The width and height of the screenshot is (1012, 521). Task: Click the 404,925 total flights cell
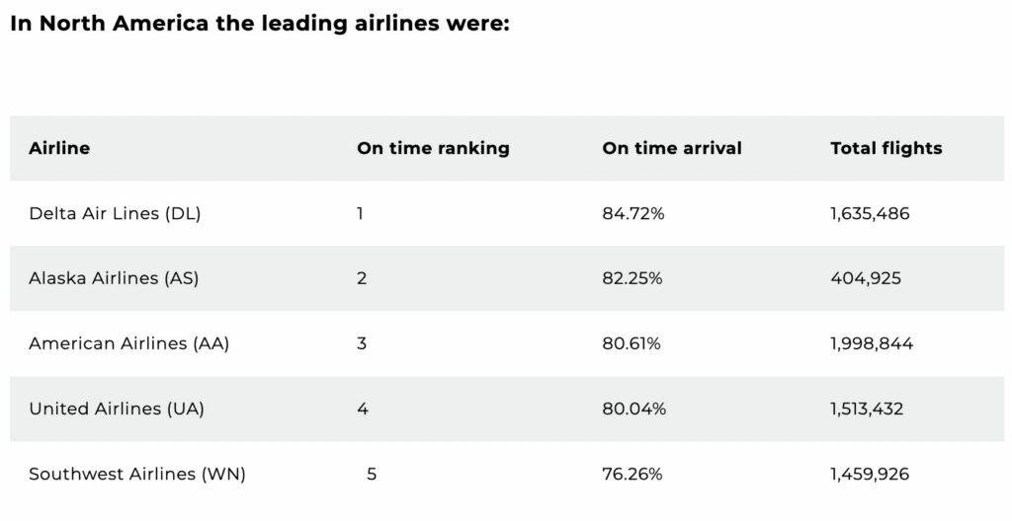[866, 278]
